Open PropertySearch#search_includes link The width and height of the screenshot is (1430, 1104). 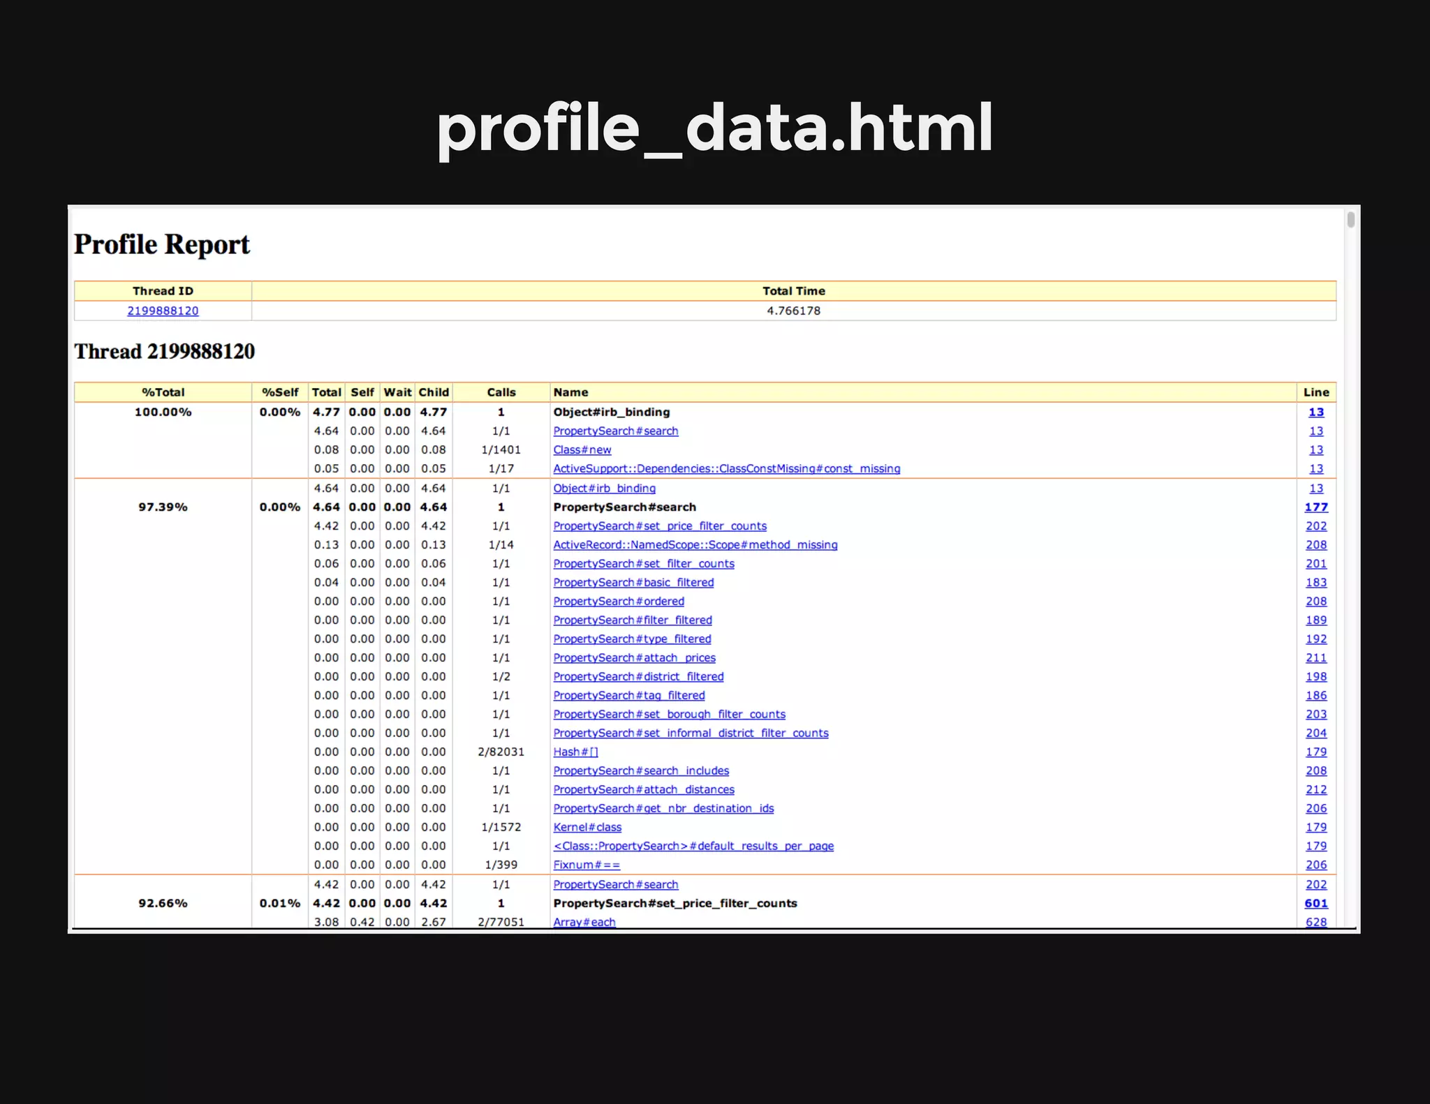coord(641,771)
